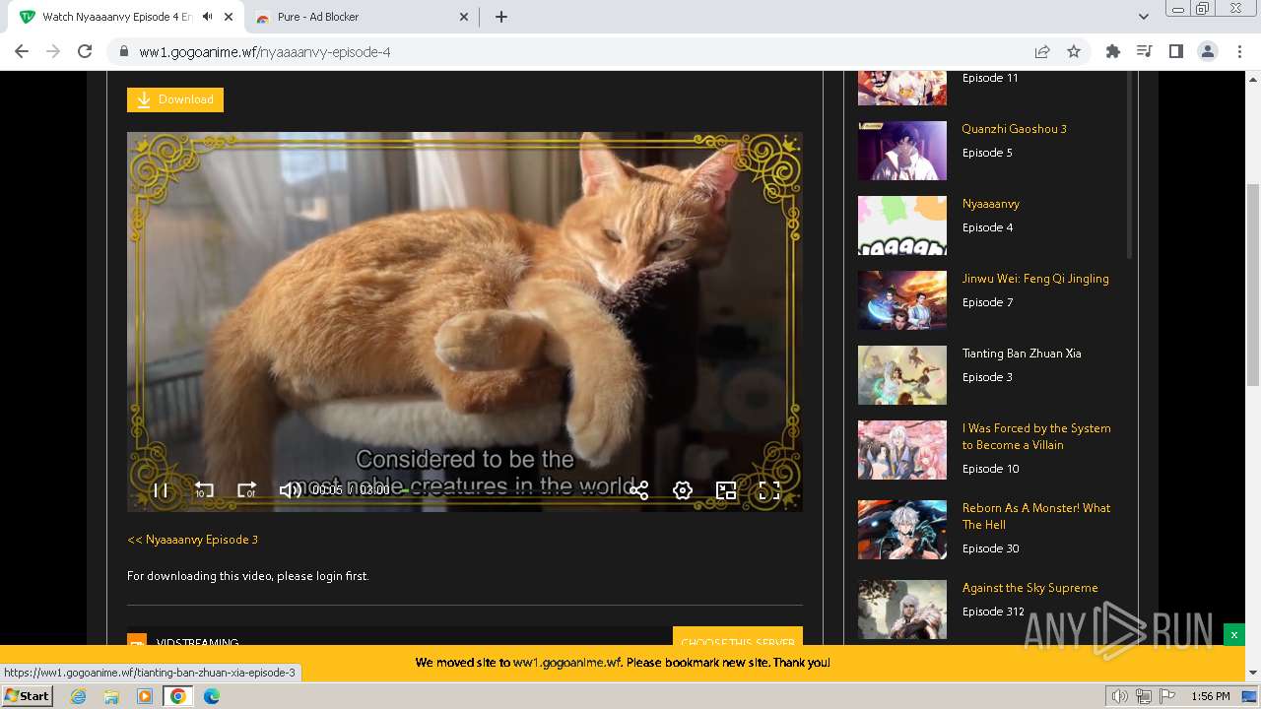Open the Chrome profile avatar
Image resolution: width=1261 pixels, height=709 pixels.
click(x=1208, y=52)
